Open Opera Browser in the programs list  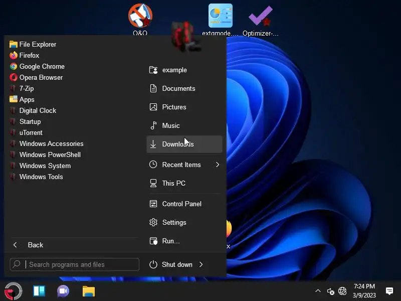36,77
